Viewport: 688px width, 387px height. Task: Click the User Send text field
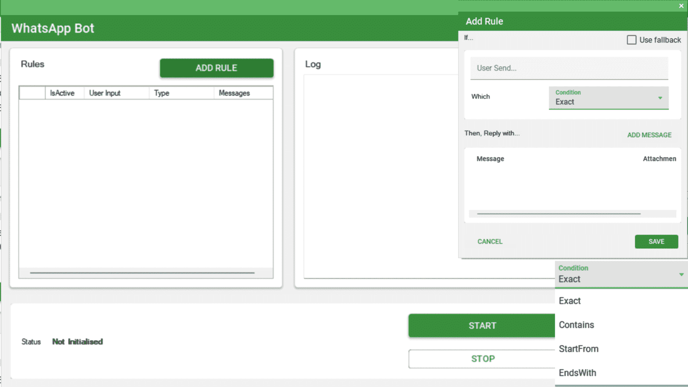point(569,68)
